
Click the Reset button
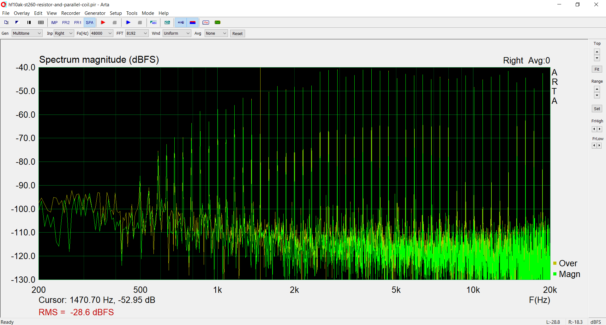pyautogui.click(x=237, y=33)
